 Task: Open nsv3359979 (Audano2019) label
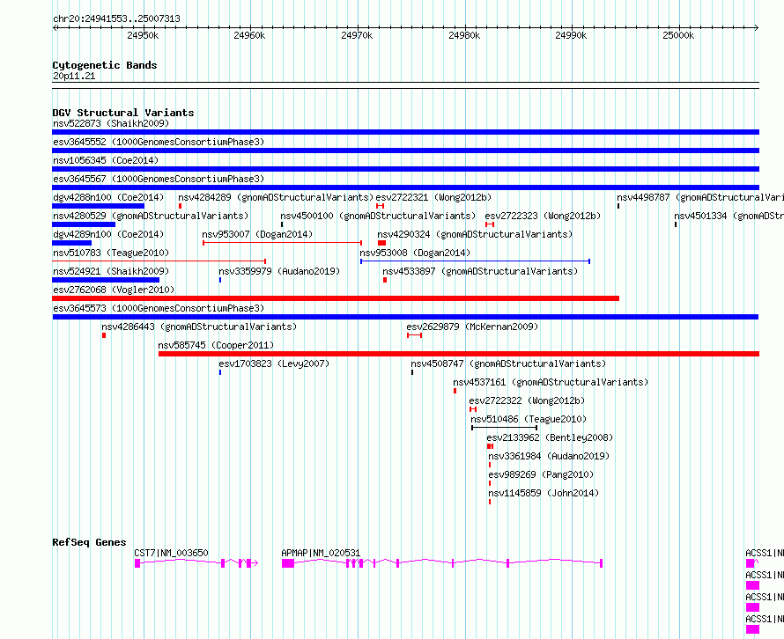pyautogui.click(x=279, y=271)
